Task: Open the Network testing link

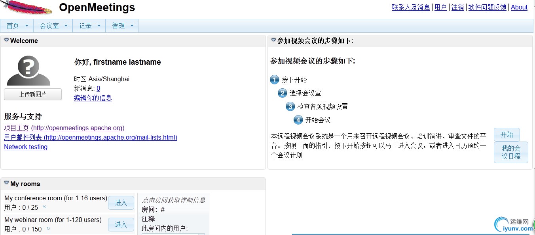Action: [26, 147]
